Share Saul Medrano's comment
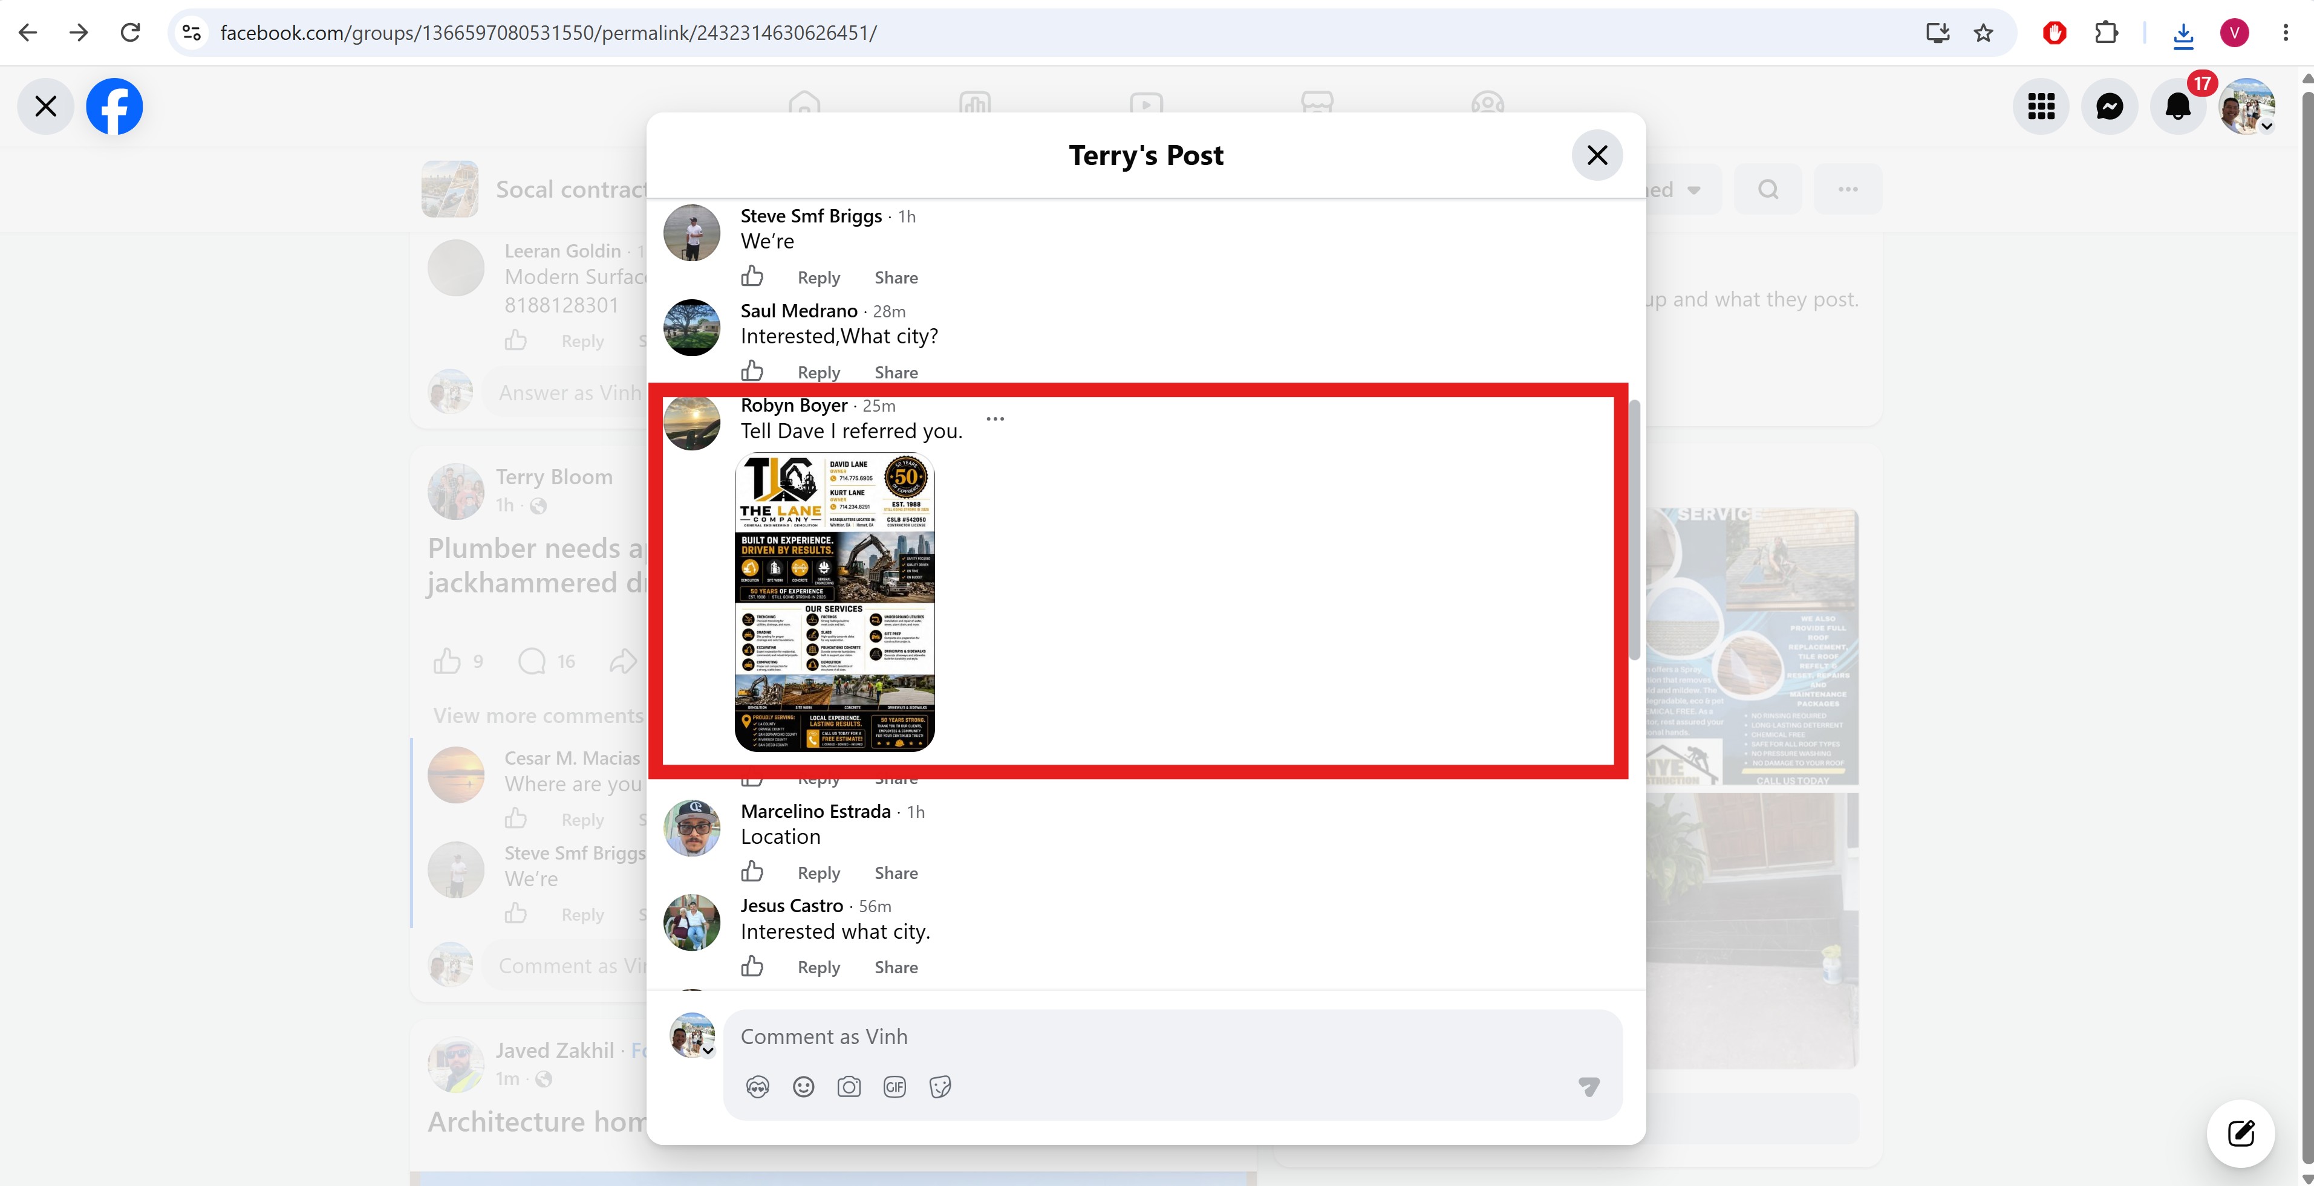The image size is (2314, 1186). 896,372
